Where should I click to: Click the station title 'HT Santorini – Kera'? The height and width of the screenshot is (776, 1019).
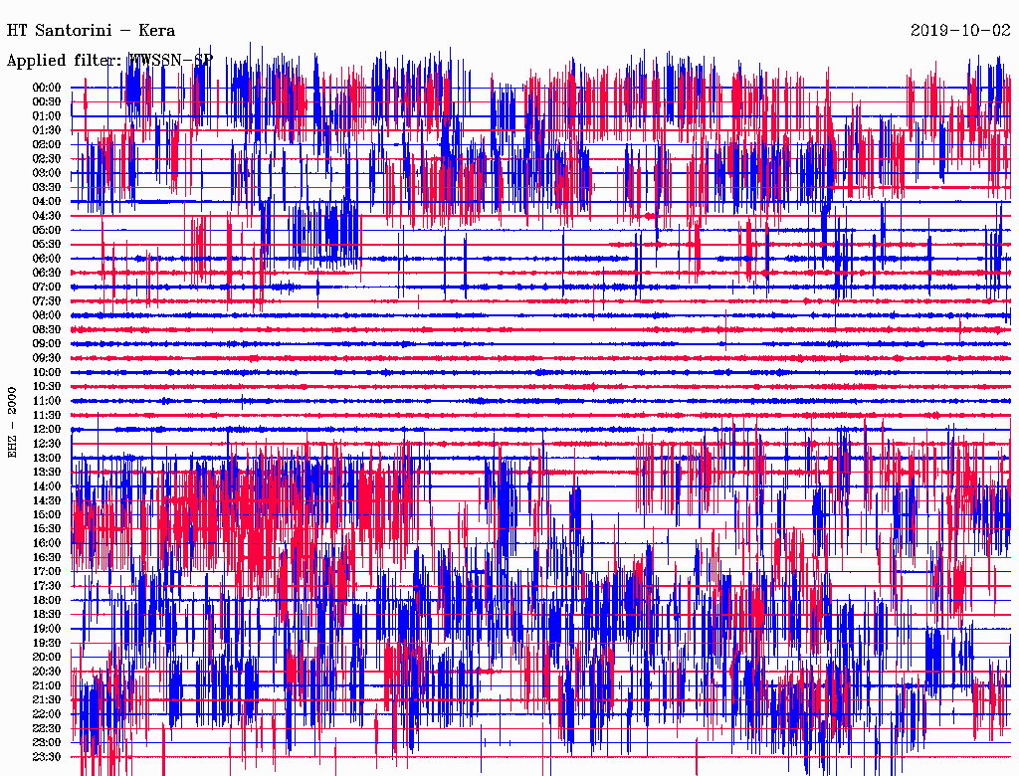click(x=91, y=31)
